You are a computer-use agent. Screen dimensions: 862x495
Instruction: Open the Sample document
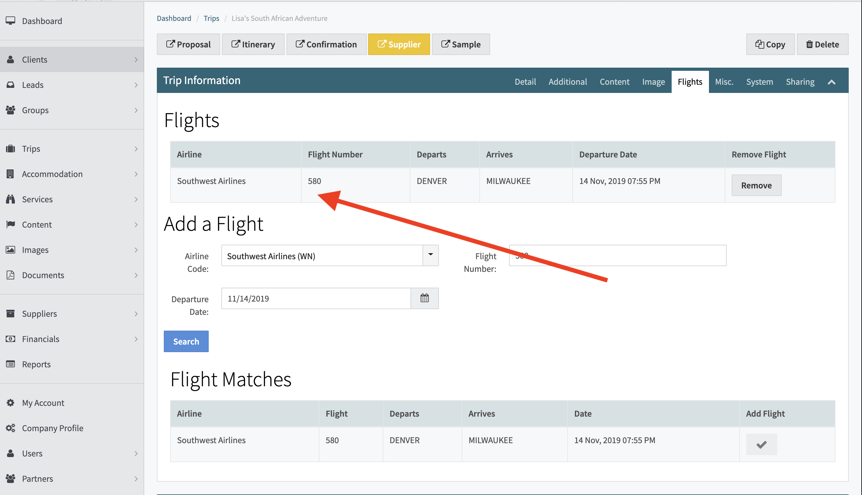(x=460, y=44)
